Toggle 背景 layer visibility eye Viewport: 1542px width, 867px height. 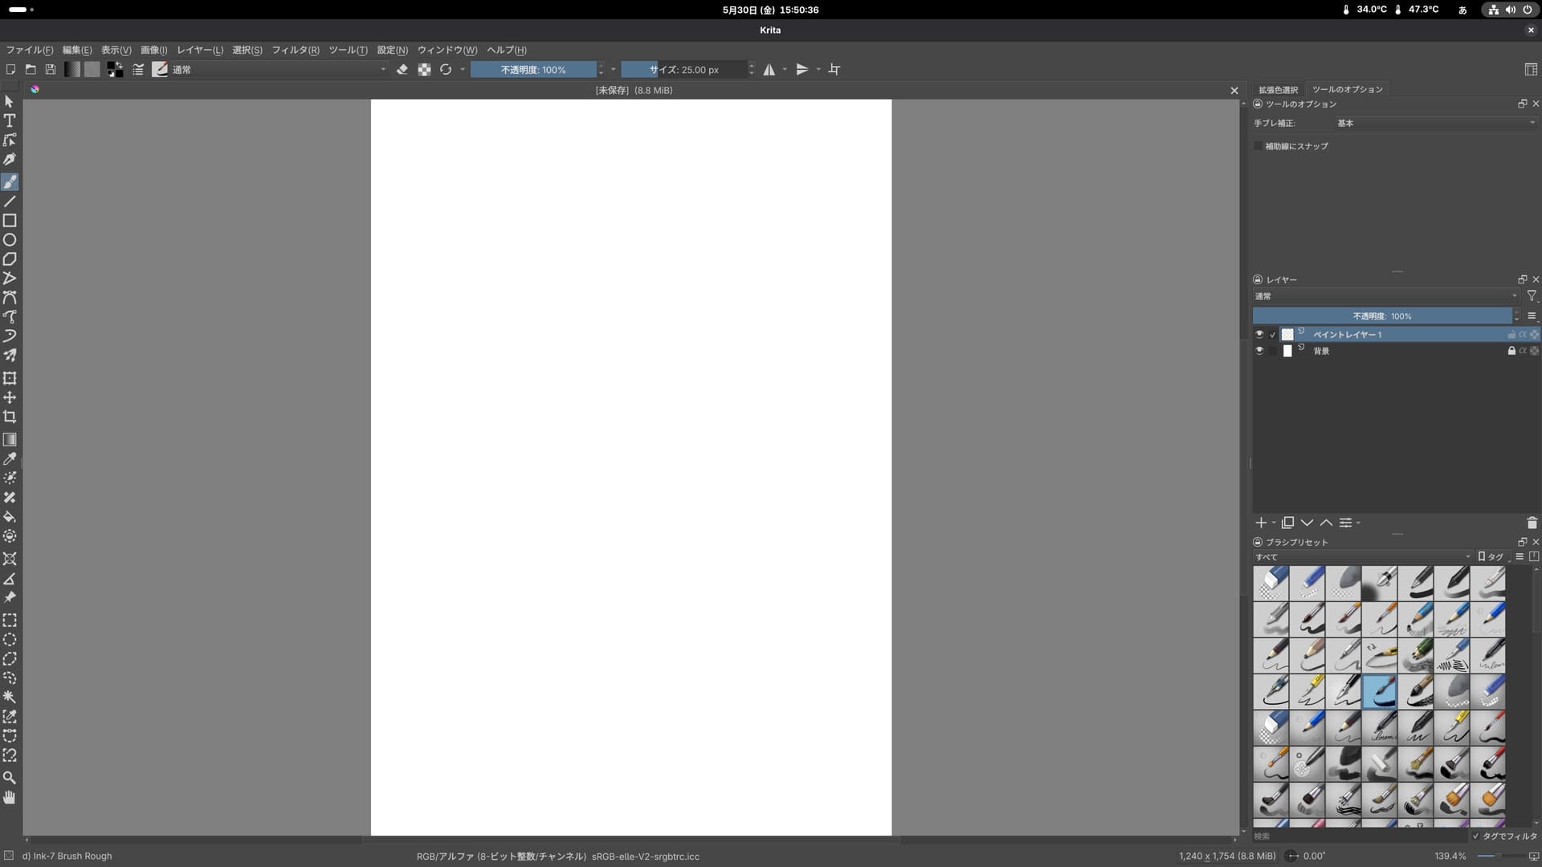click(1259, 351)
